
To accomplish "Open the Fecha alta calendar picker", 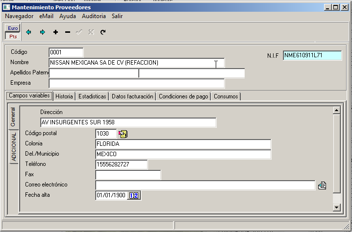I will click(x=134, y=195).
